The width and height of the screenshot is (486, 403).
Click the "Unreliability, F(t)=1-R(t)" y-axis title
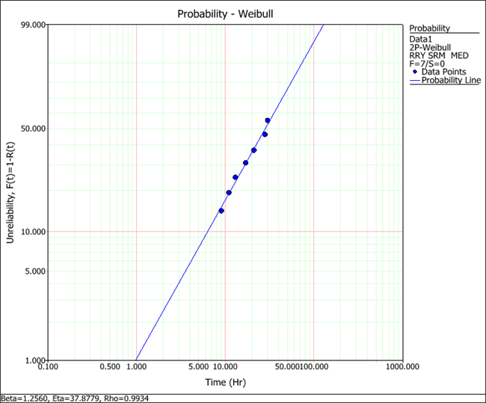point(10,191)
